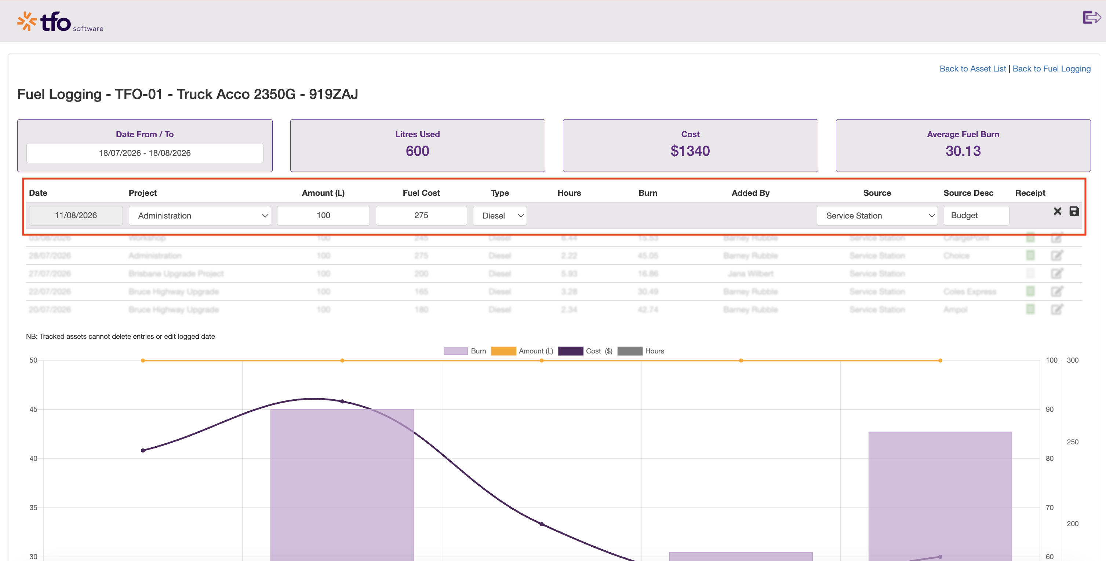Save the fuel entry with disk icon
1106x561 pixels.
[x=1074, y=211]
